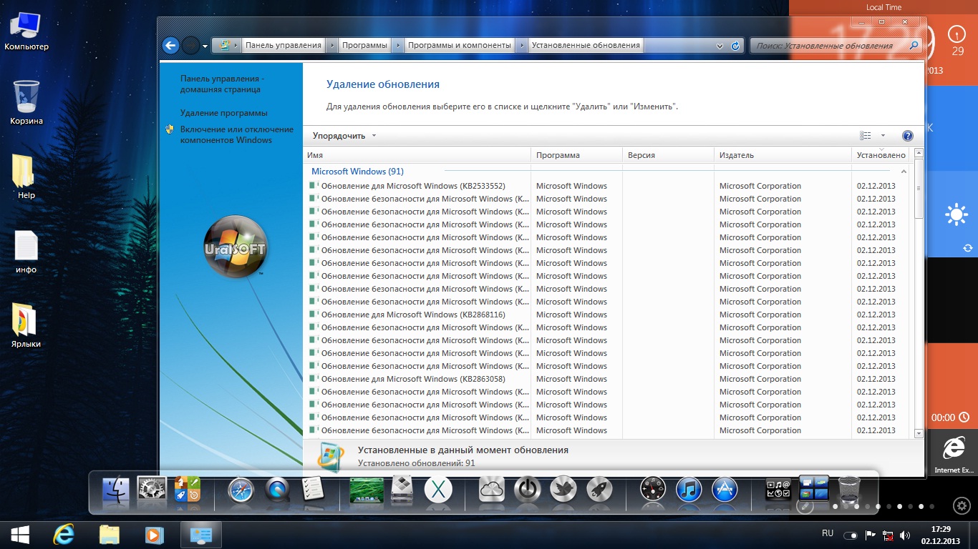Open the Launchpad rocket dock icon
Screen dimensions: 978x549
tap(599, 490)
